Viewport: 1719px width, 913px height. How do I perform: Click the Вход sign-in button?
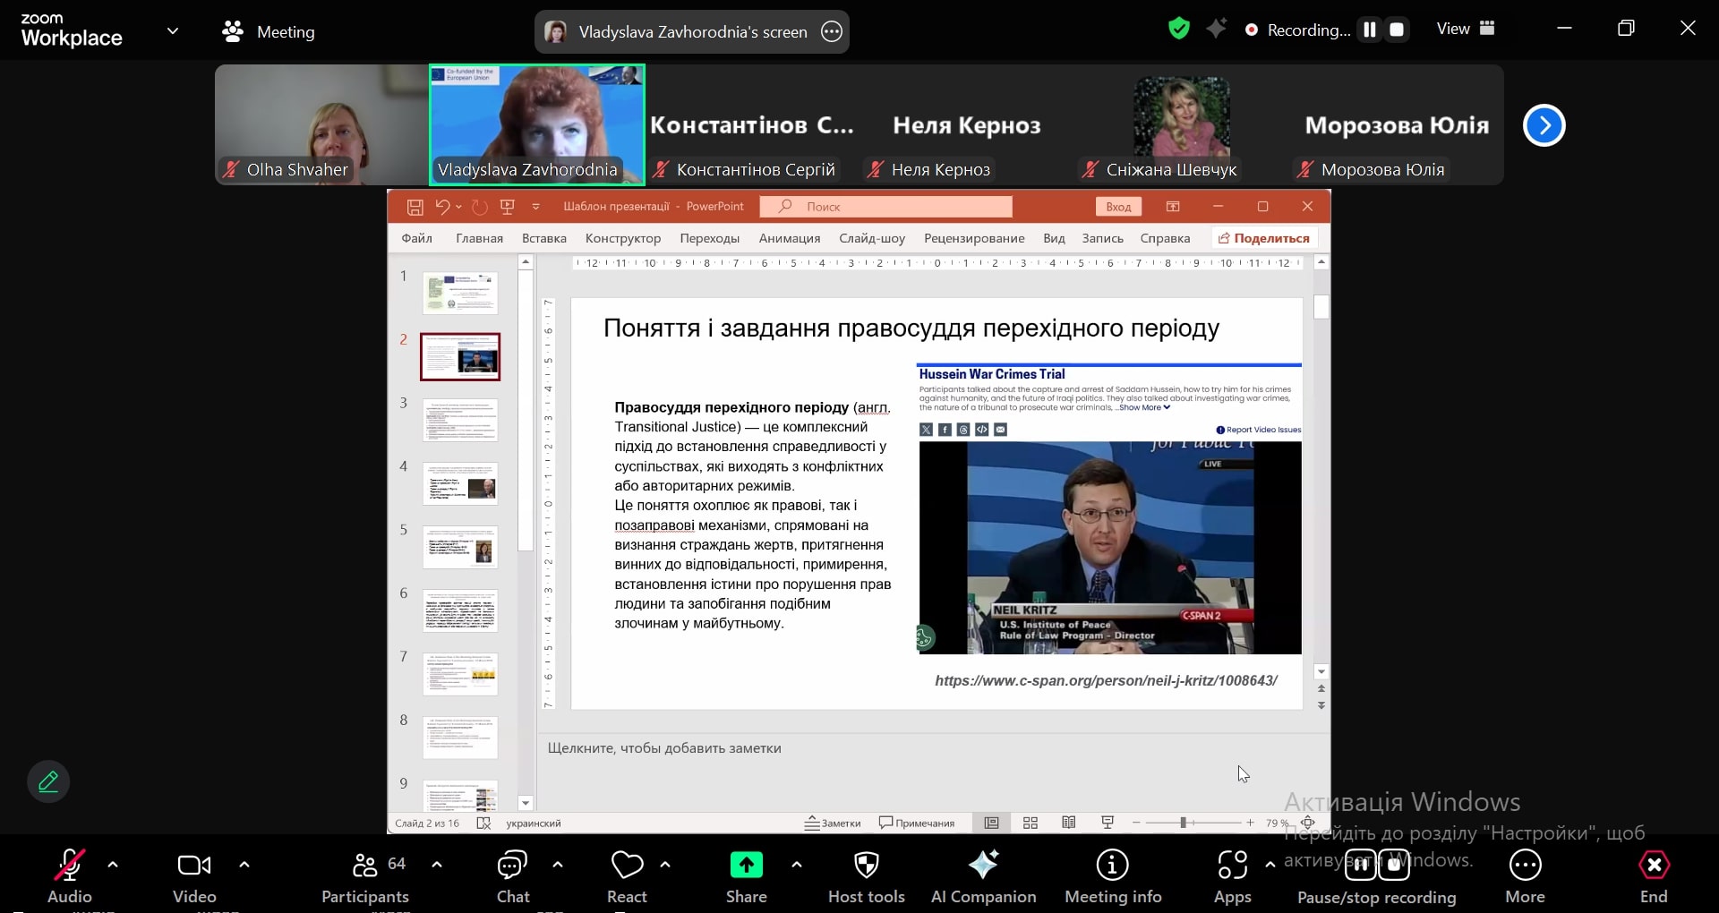pos(1118,207)
